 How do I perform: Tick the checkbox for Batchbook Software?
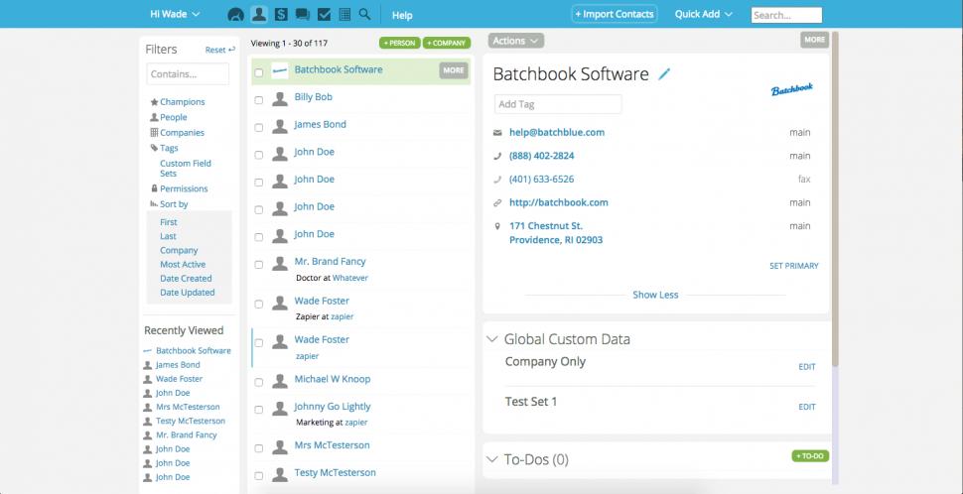258,72
